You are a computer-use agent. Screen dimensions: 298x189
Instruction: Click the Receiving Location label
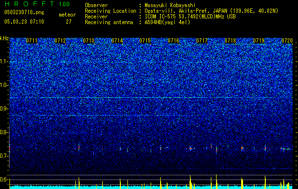click(x=110, y=11)
